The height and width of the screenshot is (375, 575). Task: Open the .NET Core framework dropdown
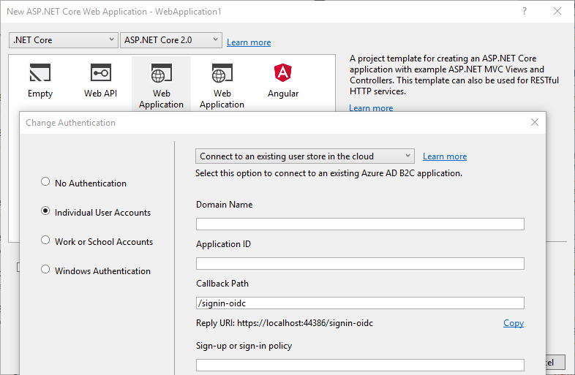(x=64, y=40)
